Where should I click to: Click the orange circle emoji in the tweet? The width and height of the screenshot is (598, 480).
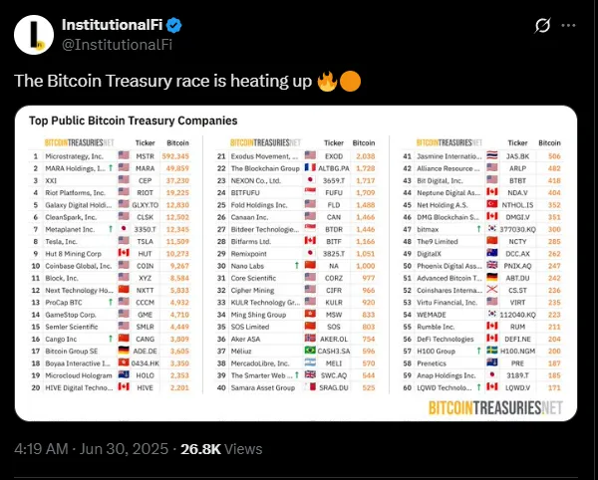(350, 81)
